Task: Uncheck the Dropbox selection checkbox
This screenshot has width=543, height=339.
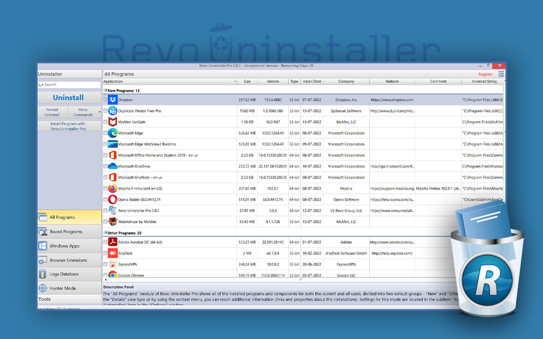Action: coord(106,99)
